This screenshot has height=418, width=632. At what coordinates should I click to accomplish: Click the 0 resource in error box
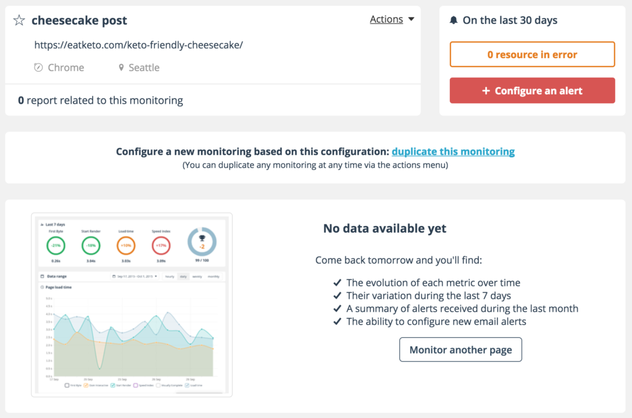coord(532,54)
